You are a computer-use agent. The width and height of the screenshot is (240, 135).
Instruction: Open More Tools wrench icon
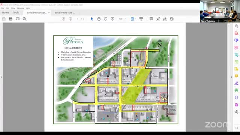coord(236,112)
